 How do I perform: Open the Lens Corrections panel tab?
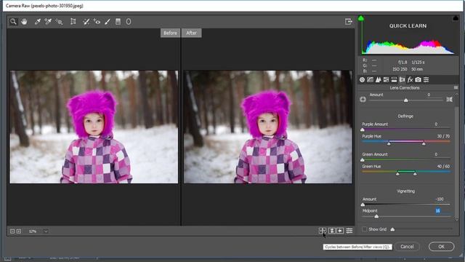click(x=402, y=79)
